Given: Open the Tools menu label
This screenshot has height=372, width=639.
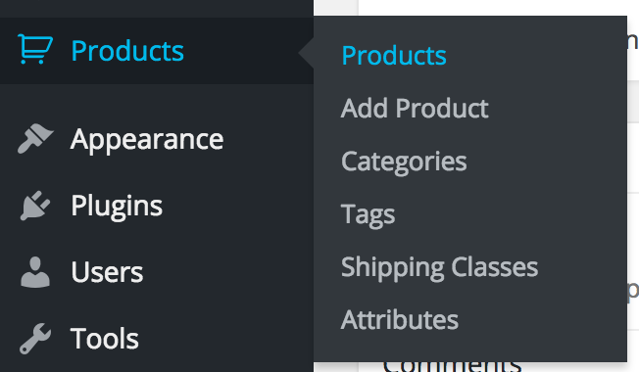Looking at the screenshot, I should coord(104,339).
